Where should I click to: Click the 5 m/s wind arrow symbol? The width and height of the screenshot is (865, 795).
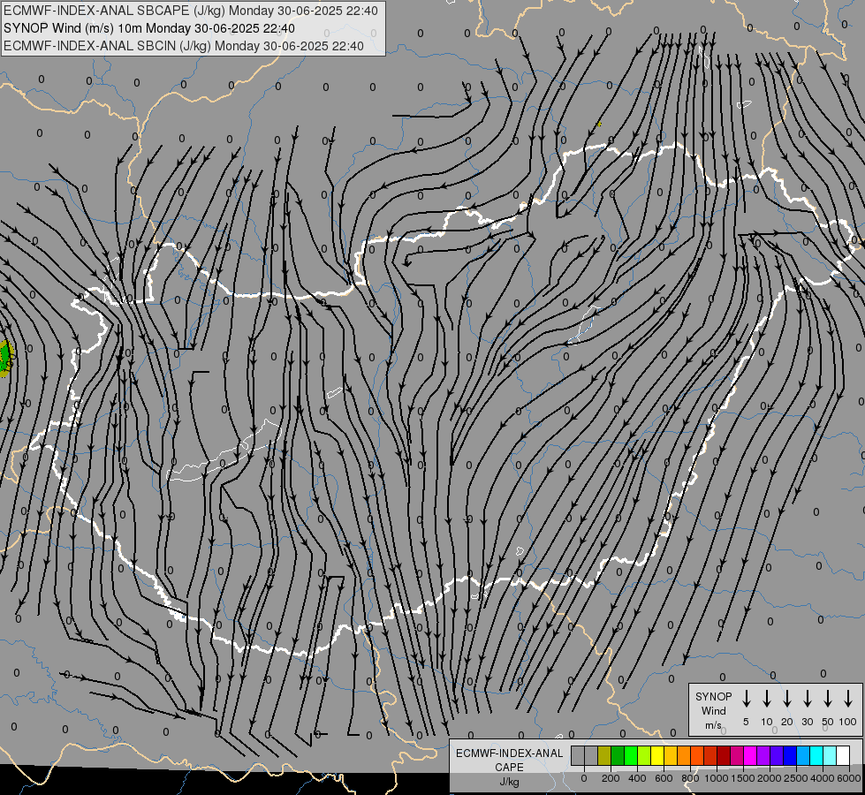click(747, 699)
